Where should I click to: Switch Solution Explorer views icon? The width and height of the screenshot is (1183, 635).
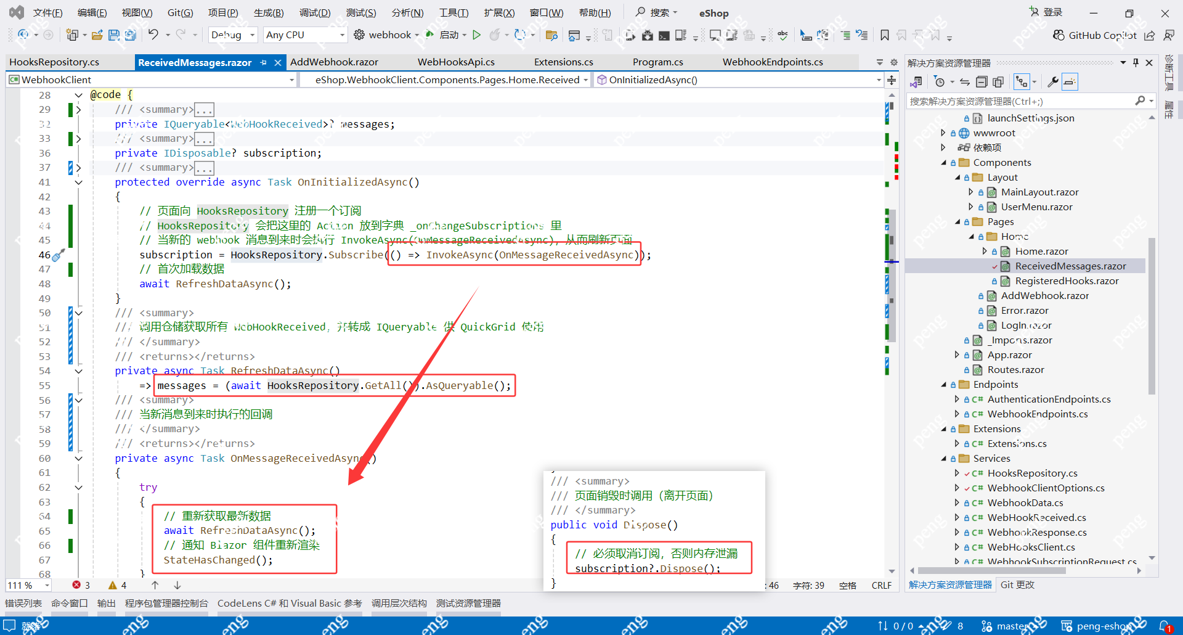tap(916, 82)
